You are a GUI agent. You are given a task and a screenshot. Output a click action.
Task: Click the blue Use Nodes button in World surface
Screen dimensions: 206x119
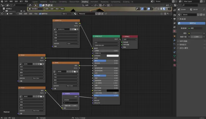[x=191, y=23]
